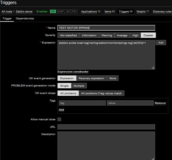172x160 pixels.
Task: Click the JMX availability indicator
Action: click(68, 12)
